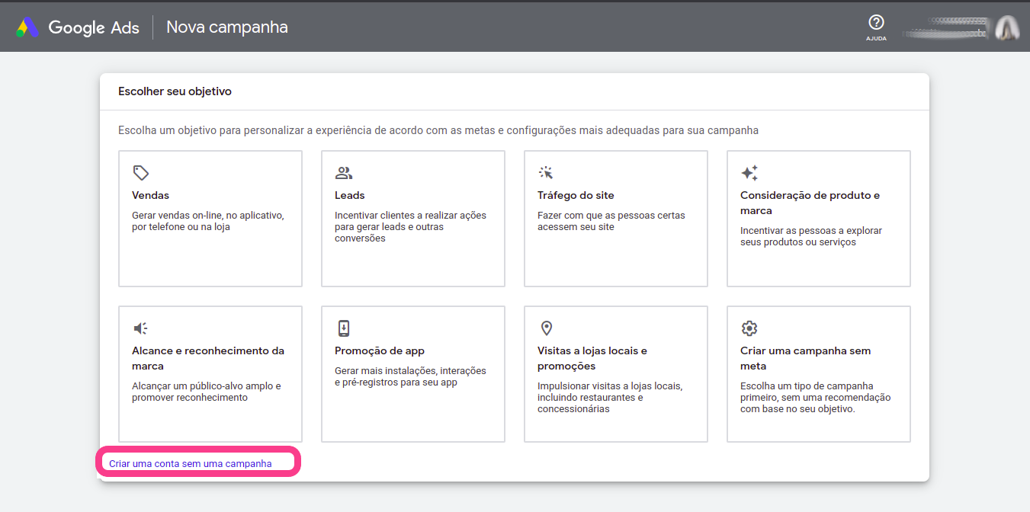The width and height of the screenshot is (1030, 512).
Task: Open the Ajuda help icon
Action: coord(876,22)
